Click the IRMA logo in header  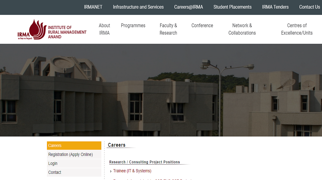(52, 30)
